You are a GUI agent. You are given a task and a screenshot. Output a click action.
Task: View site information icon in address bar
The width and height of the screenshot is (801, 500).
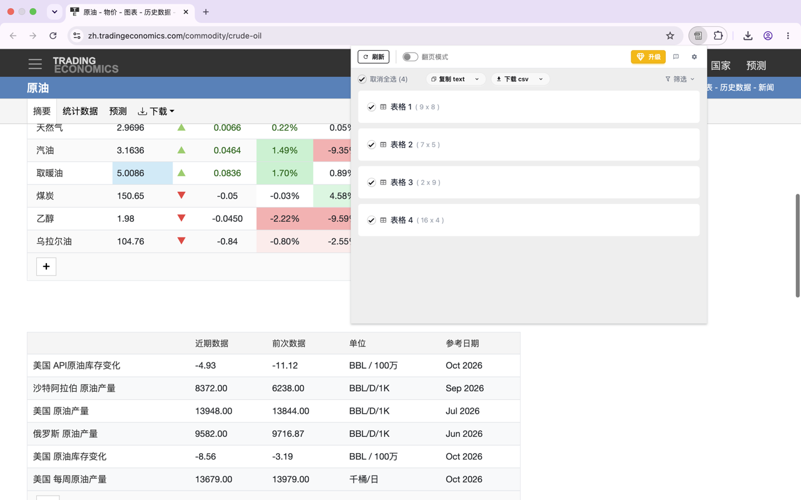coord(77,36)
